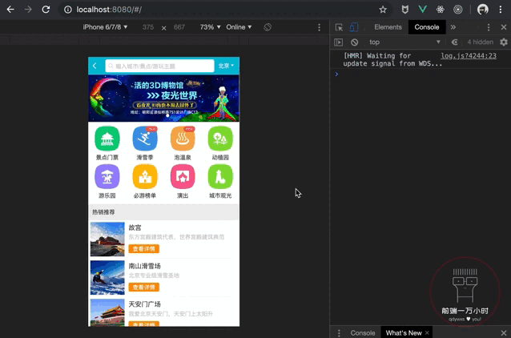Show more DevTools tabs

click(453, 27)
